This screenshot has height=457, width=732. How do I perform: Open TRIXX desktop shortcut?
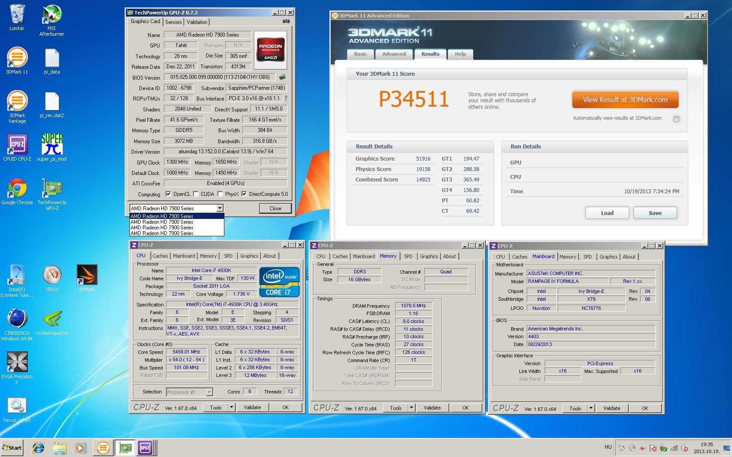(x=52, y=279)
